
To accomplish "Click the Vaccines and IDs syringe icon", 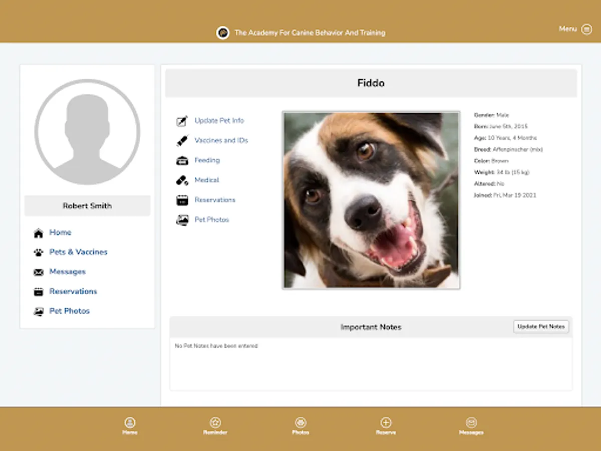I will pos(182,140).
